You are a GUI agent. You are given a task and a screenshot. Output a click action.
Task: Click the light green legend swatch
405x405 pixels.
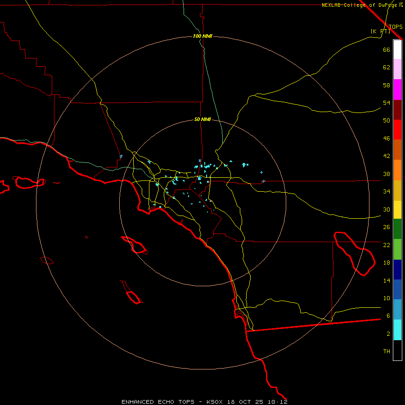coord(397,249)
